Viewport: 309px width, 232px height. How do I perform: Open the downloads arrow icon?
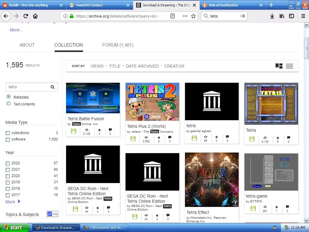pos(272,16)
